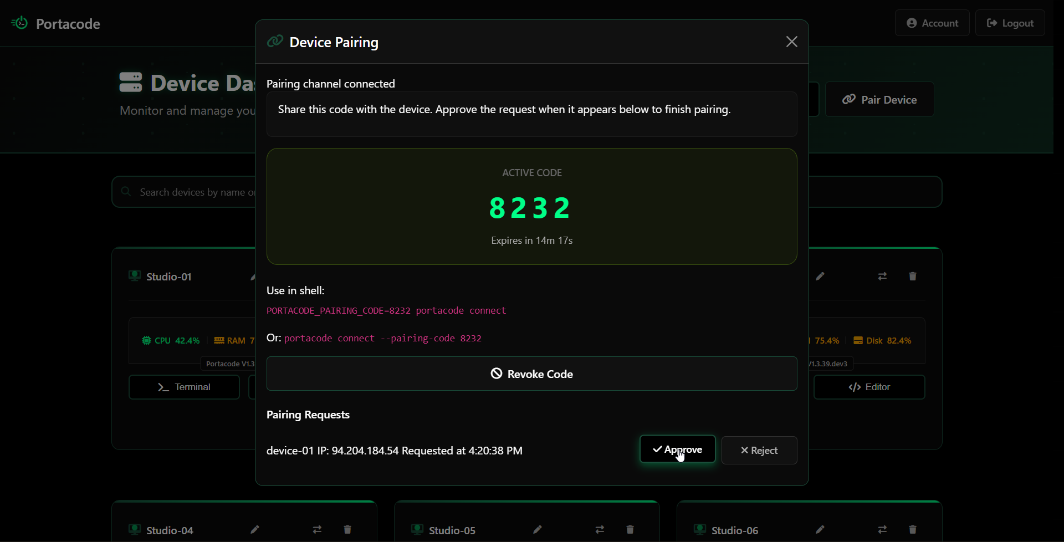Click the Portacode logo
Image resolution: width=1064 pixels, height=542 pixels.
click(56, 24)
